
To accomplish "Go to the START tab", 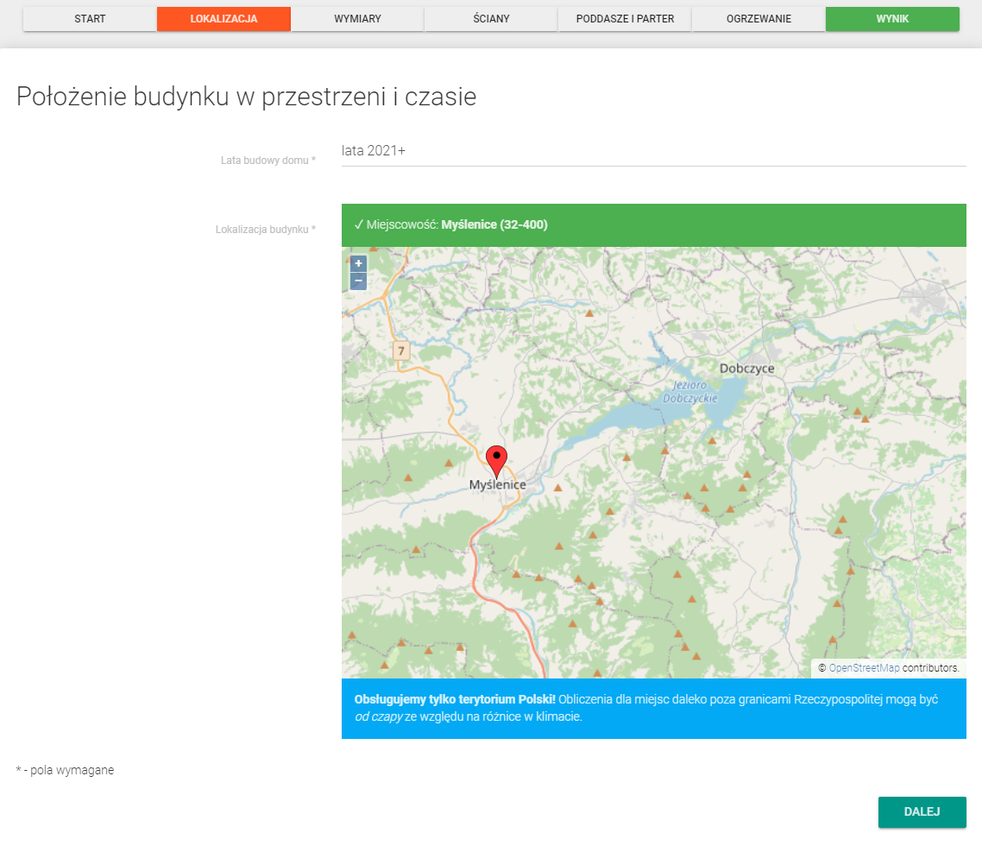I will 91,19.
